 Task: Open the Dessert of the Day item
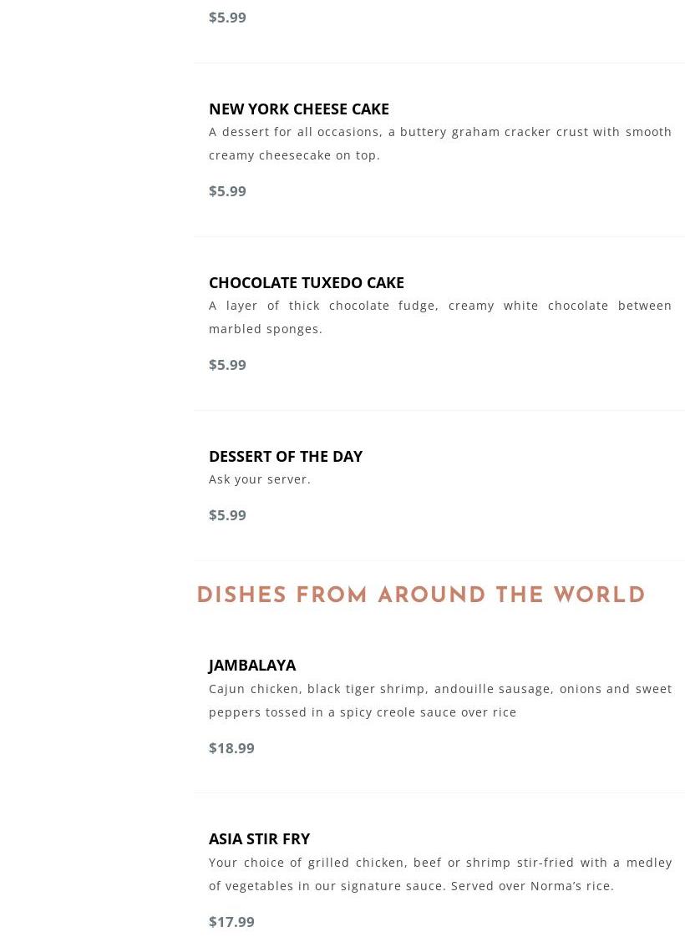point(285,456)
